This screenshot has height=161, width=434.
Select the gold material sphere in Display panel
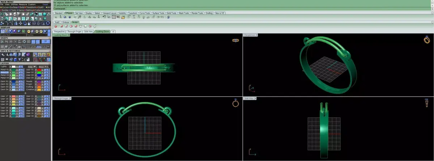[x=29, y=31]
